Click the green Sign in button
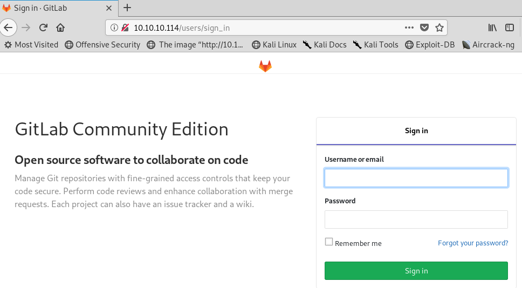Image resolution: width=522 pixels, height=288 pixels. tap(416, 271)
